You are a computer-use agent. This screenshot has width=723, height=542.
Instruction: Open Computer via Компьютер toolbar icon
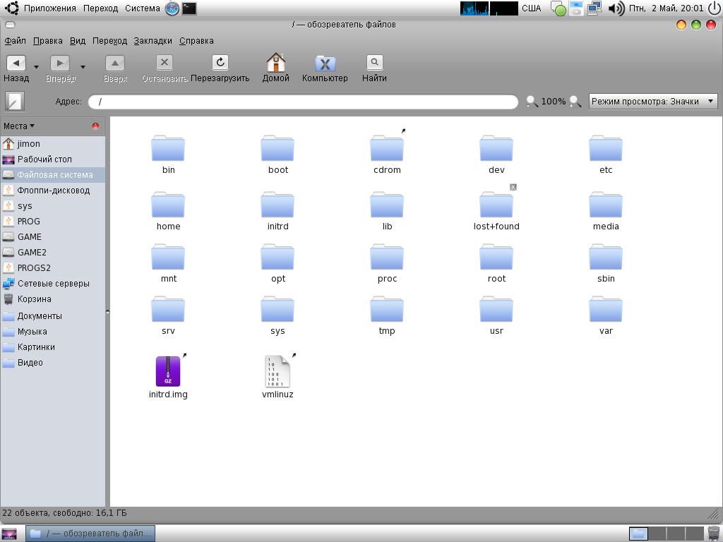click(x=325, y=64)
